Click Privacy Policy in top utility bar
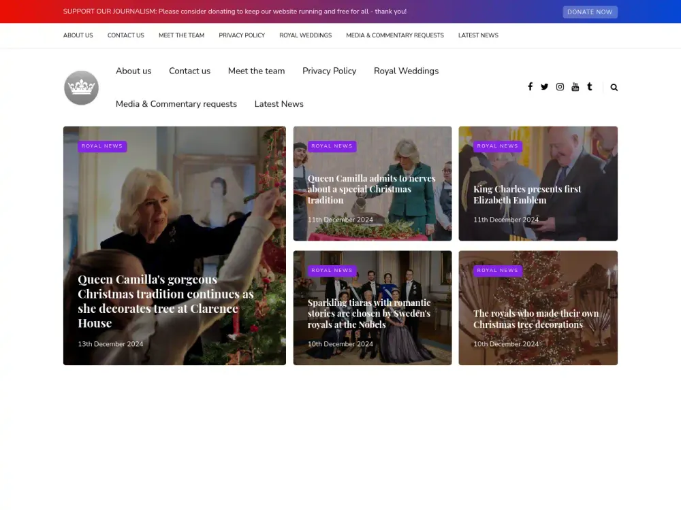The width and height of the screenshot is (681, 510). coord(242,35)
